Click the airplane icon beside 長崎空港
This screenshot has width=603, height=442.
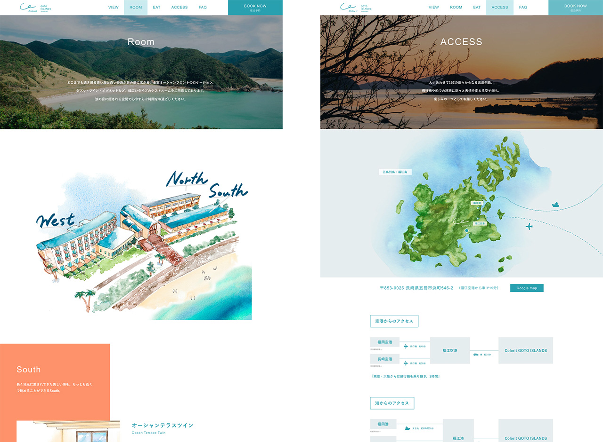click(x=406, y=363)
